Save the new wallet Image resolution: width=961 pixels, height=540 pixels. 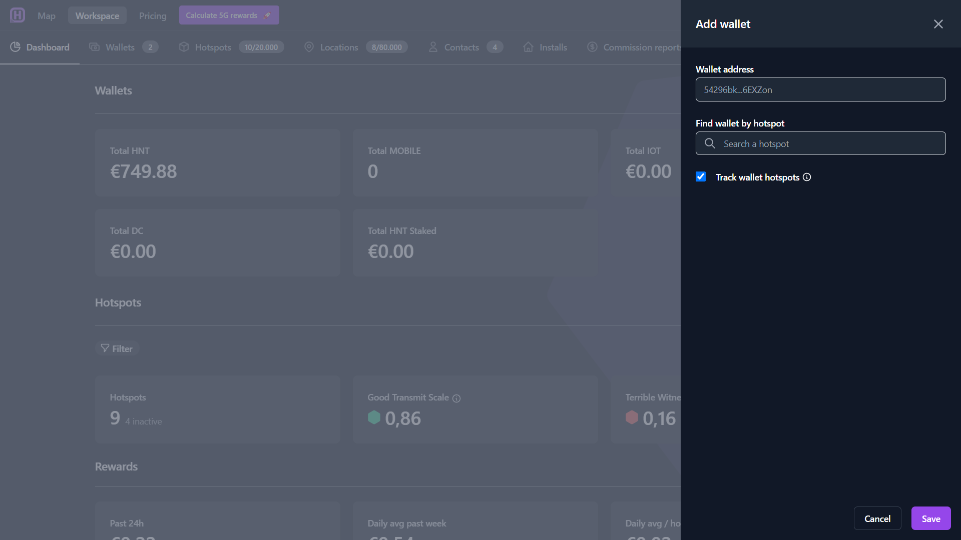click(x=931, y=518)
